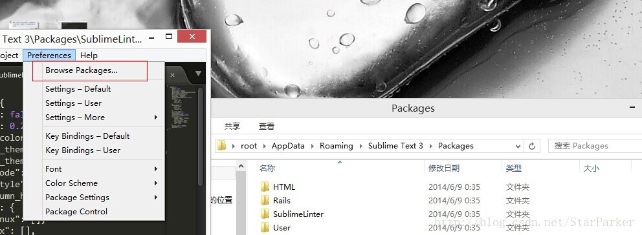Click 文件夹 type cell of Rails row
642x235 pixels.
point(518,201)
